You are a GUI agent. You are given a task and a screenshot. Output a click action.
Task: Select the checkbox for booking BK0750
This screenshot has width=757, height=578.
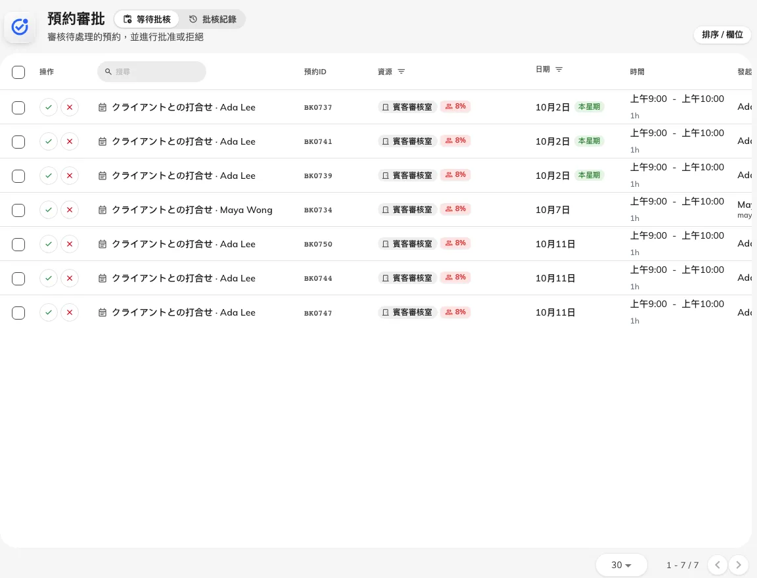(x=18, y=245)
